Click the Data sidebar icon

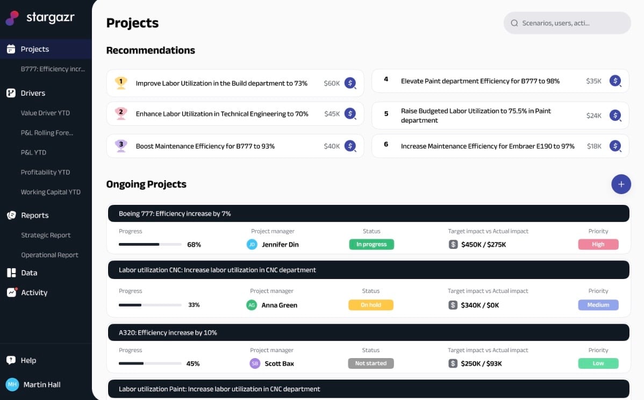pyautogui.click(x=11, y=273)
